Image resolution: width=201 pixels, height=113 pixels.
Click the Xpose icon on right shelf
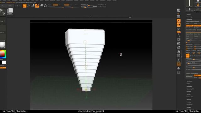(179, 73)
